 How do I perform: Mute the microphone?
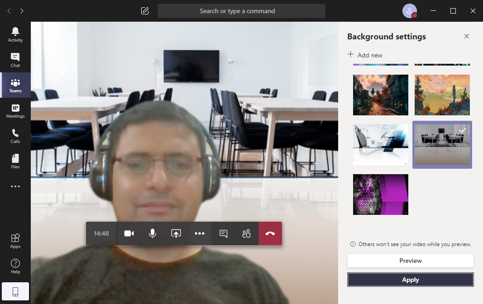click(153, 233)
